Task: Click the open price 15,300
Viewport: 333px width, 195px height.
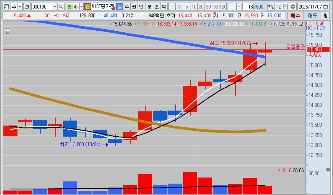Action: click(x=228, y=16)
